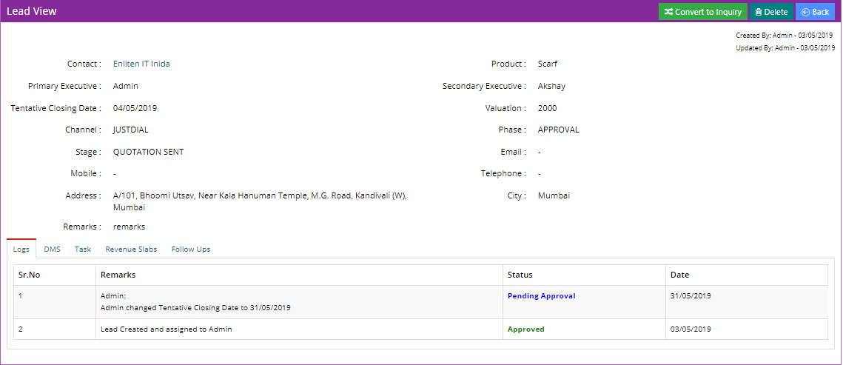Click the Date column header
Screen dimensions: 843x365
click(x=679, y=275)
